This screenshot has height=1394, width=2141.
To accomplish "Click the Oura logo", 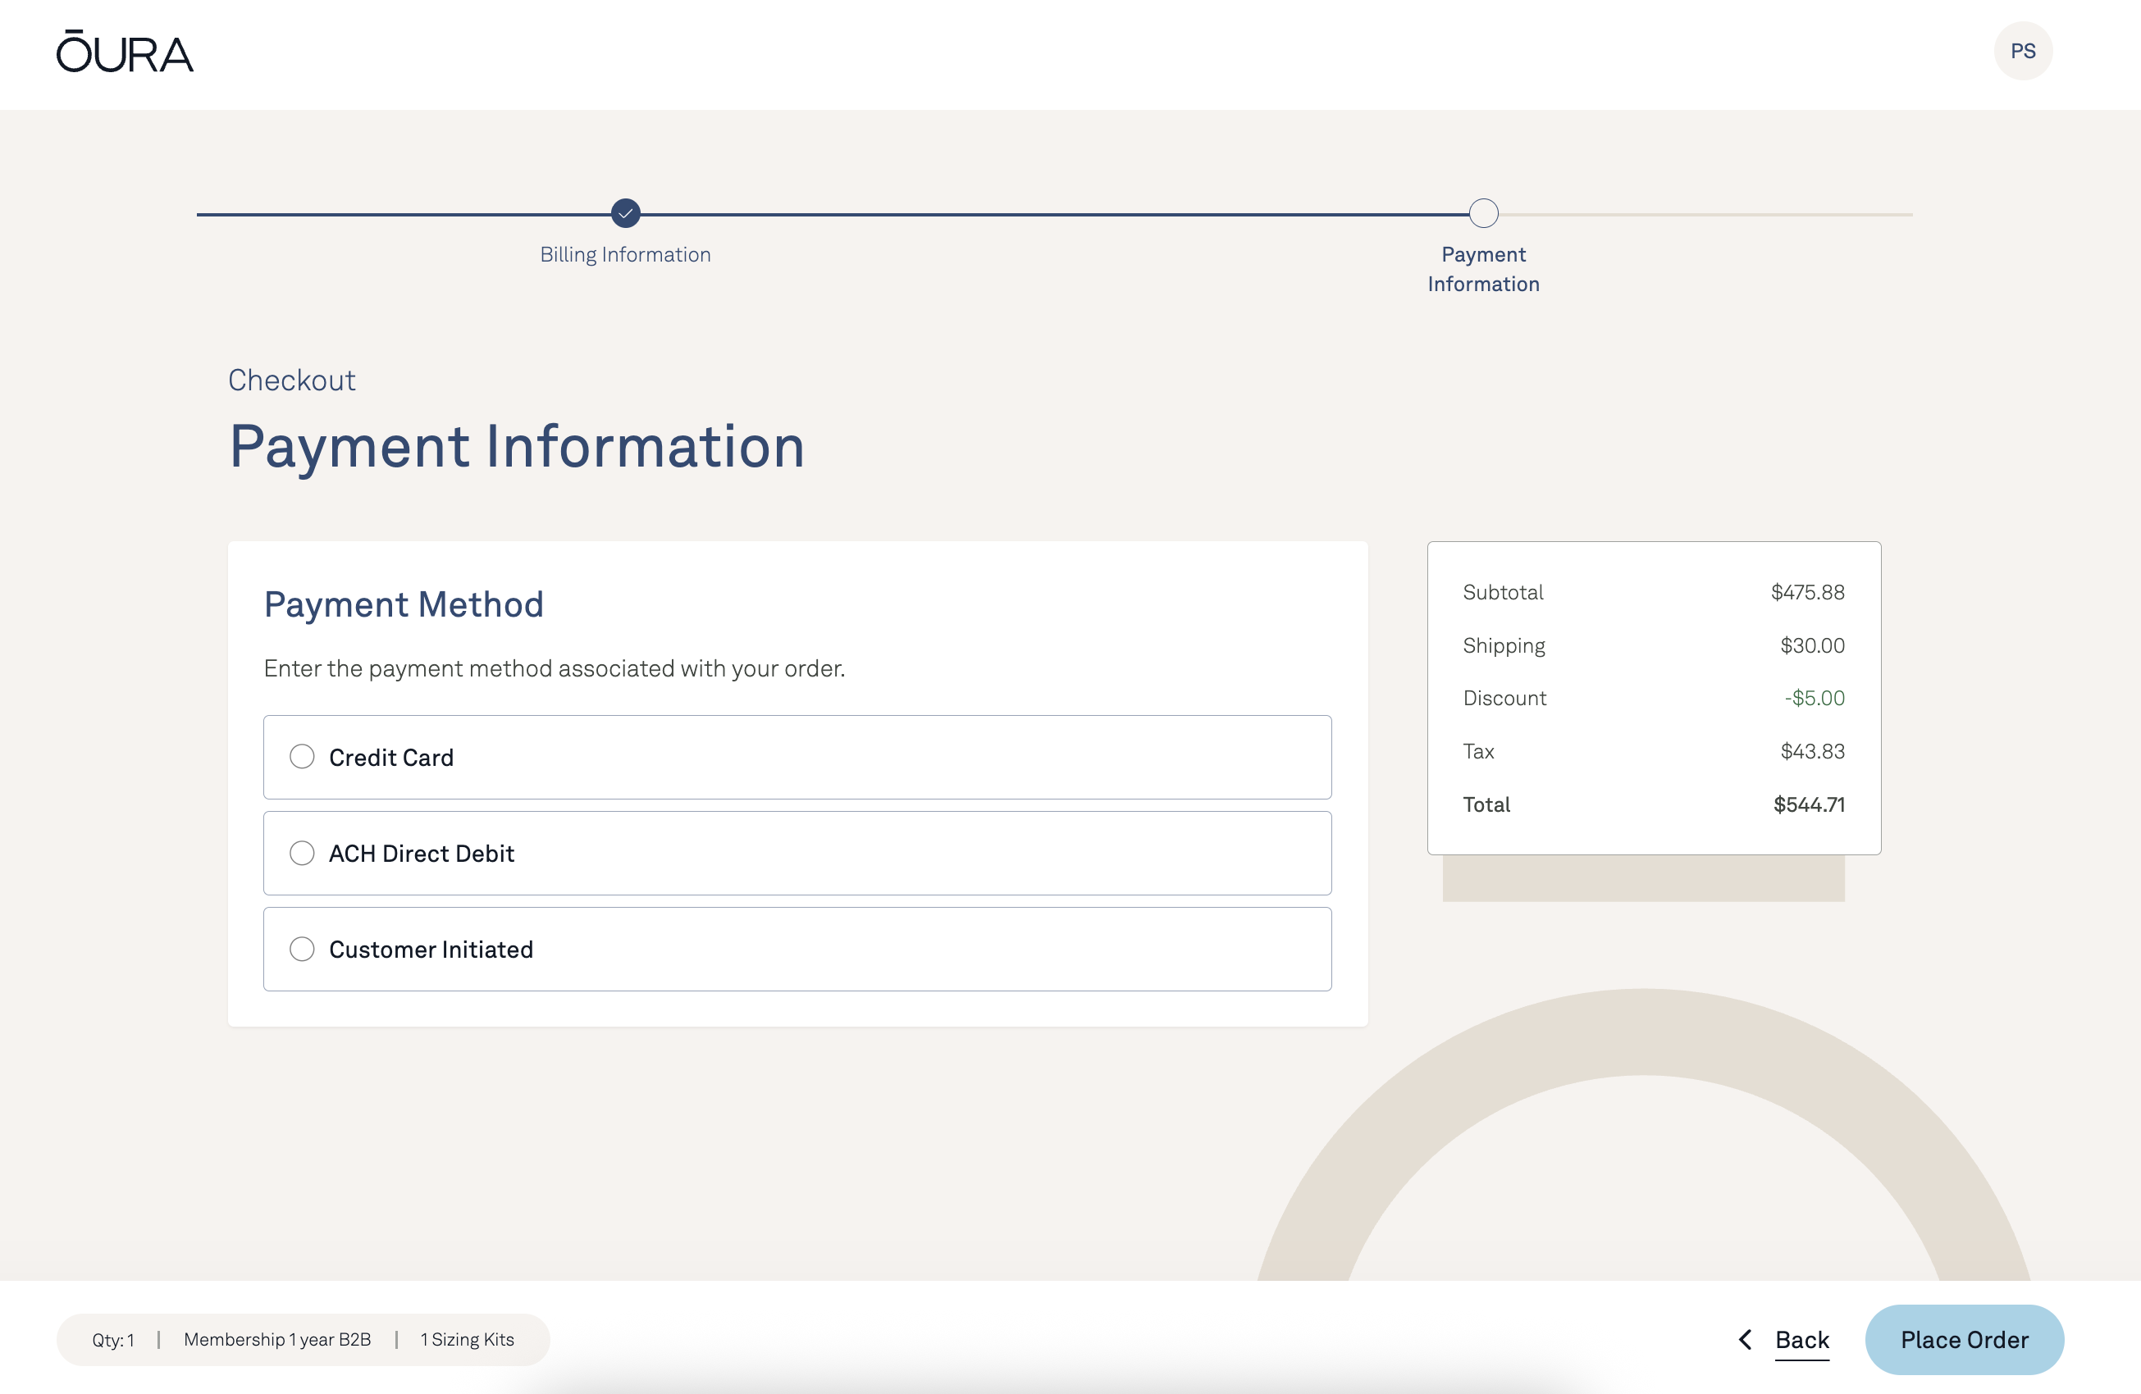I will pos(124,50).
